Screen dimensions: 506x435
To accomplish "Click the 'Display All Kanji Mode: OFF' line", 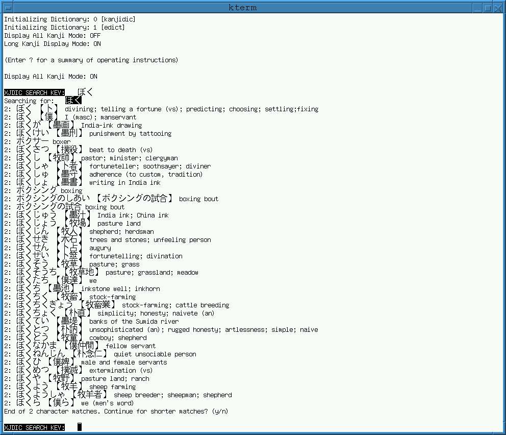I will point(52,36).
